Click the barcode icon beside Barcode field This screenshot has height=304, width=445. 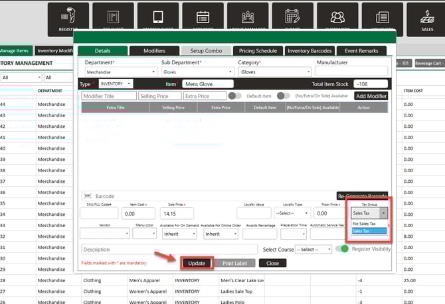(x=87, y=196)
